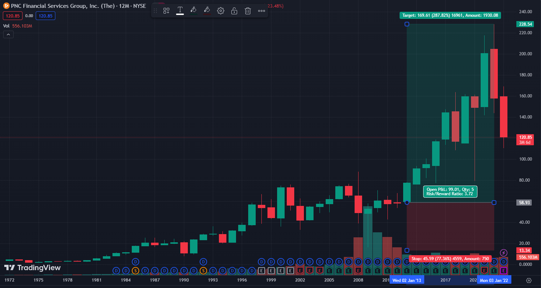Open the red stop-zone fill color picker

[207, 11]
